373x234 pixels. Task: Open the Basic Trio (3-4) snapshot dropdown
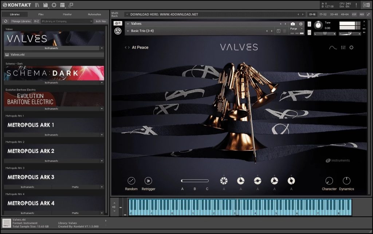(x=128, y=31)
